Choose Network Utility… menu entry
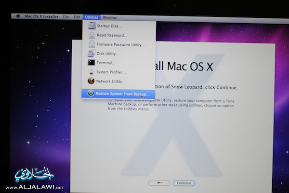Viewport: 289px width, 193px height. coord(118,81)
